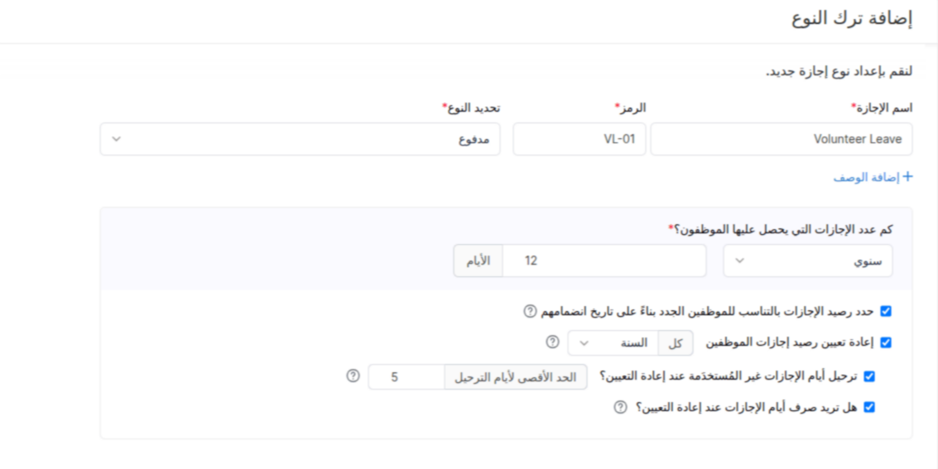Click help icon next to السنة reset dropdown
This screenshot has height=469, width=938.
(552, 342)
